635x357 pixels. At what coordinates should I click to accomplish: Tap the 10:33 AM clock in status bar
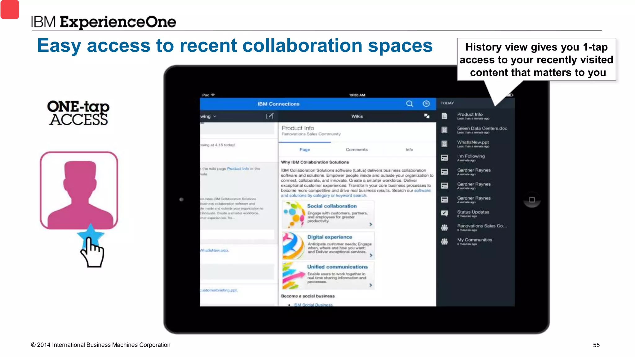tap(357, 95)
